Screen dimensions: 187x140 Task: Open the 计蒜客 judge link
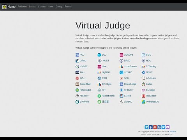click(x=105, y=101)
